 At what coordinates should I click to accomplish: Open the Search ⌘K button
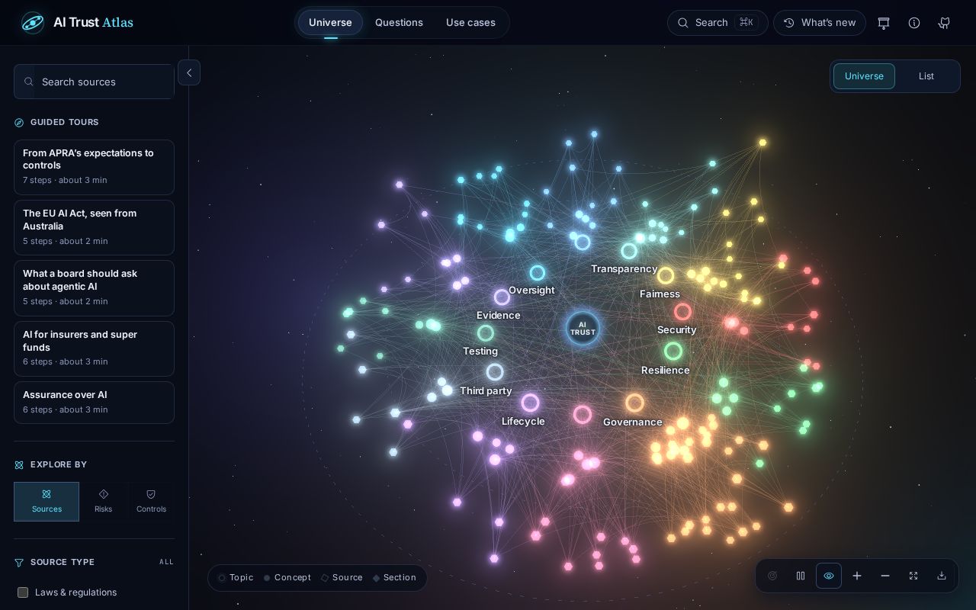coord(718,23)
